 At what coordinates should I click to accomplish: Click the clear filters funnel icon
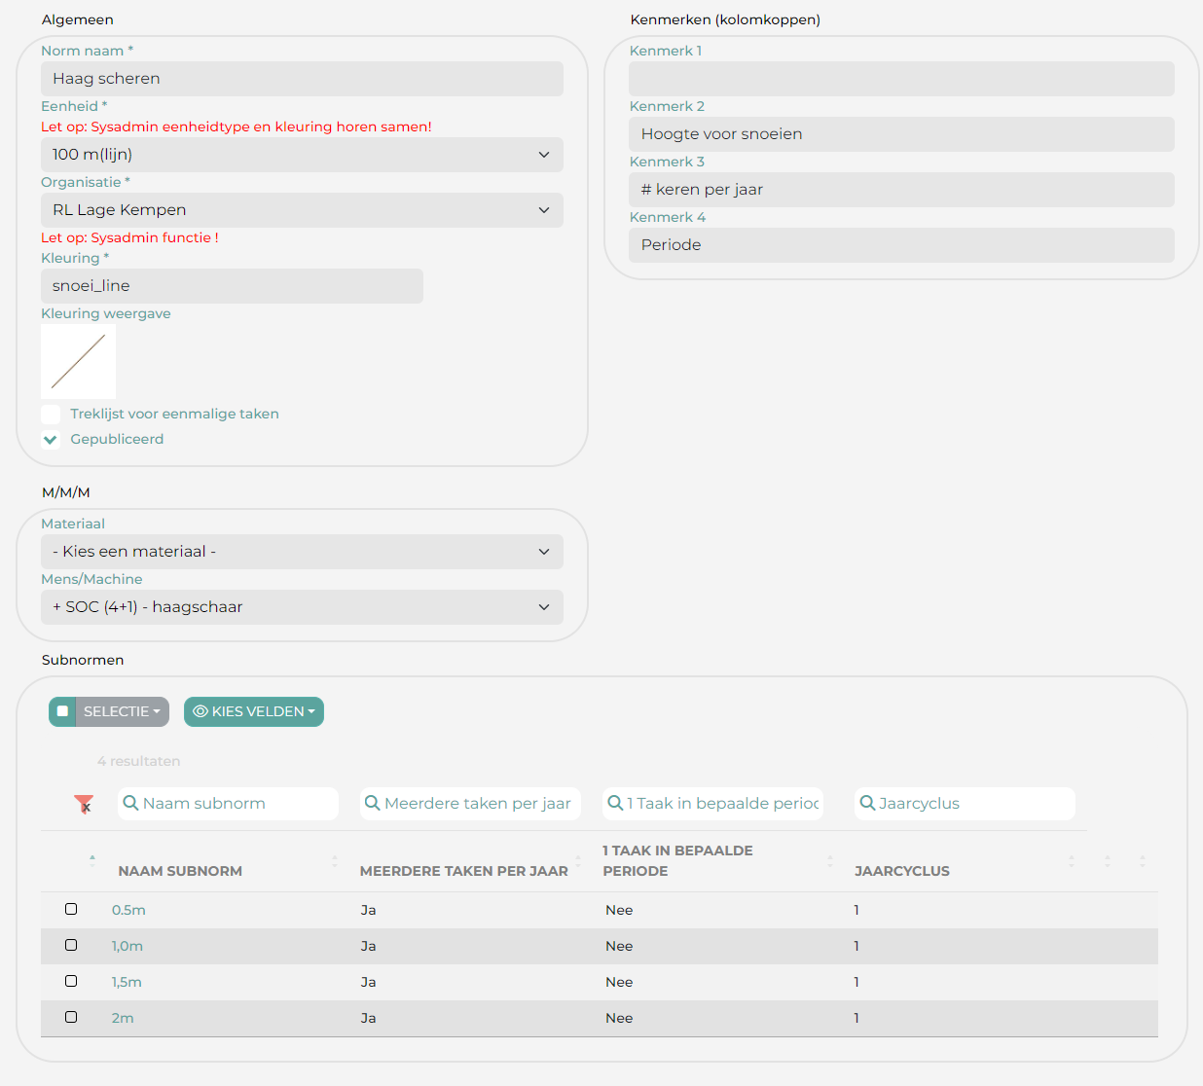(x=84, y=804)
